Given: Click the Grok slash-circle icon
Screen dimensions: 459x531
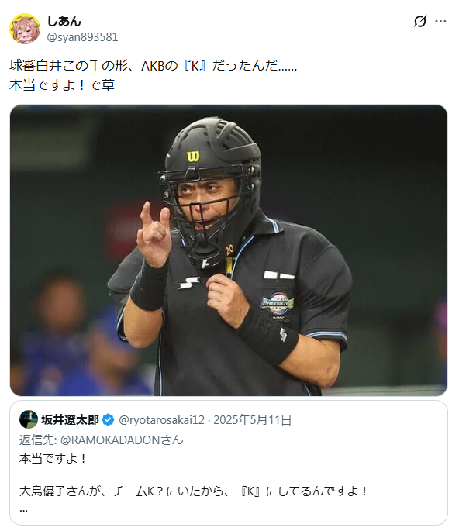Looking at the screenshot, I should pyautogui.click(x=420, y=22).
